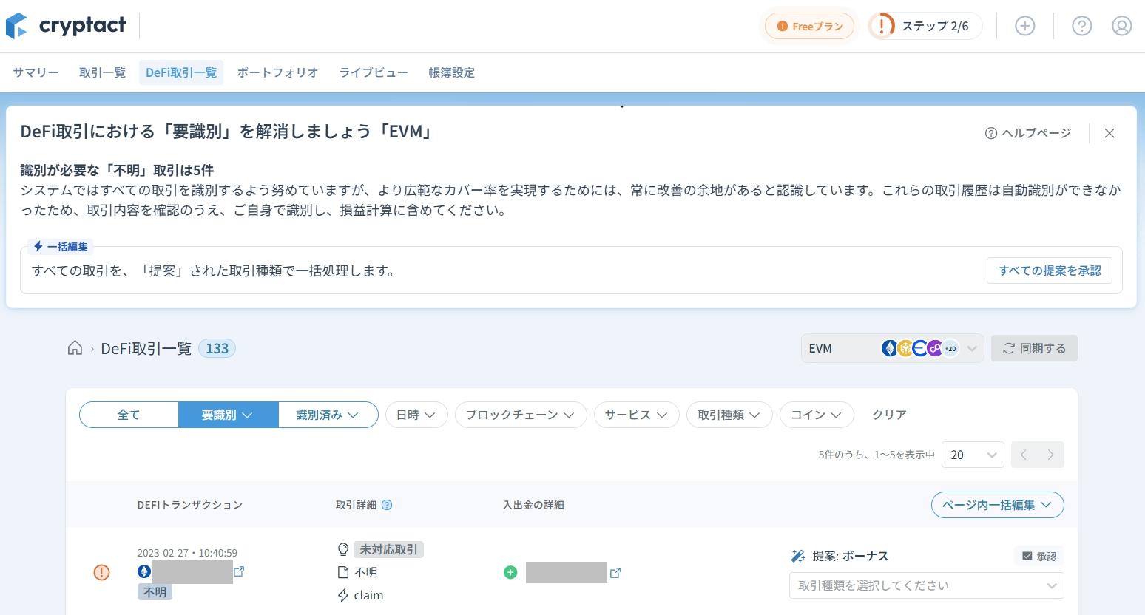Viewport: 1145px width, 615px height.
Task: Open 取引種類を選択してください dropdown
Action: coord(926,585)
